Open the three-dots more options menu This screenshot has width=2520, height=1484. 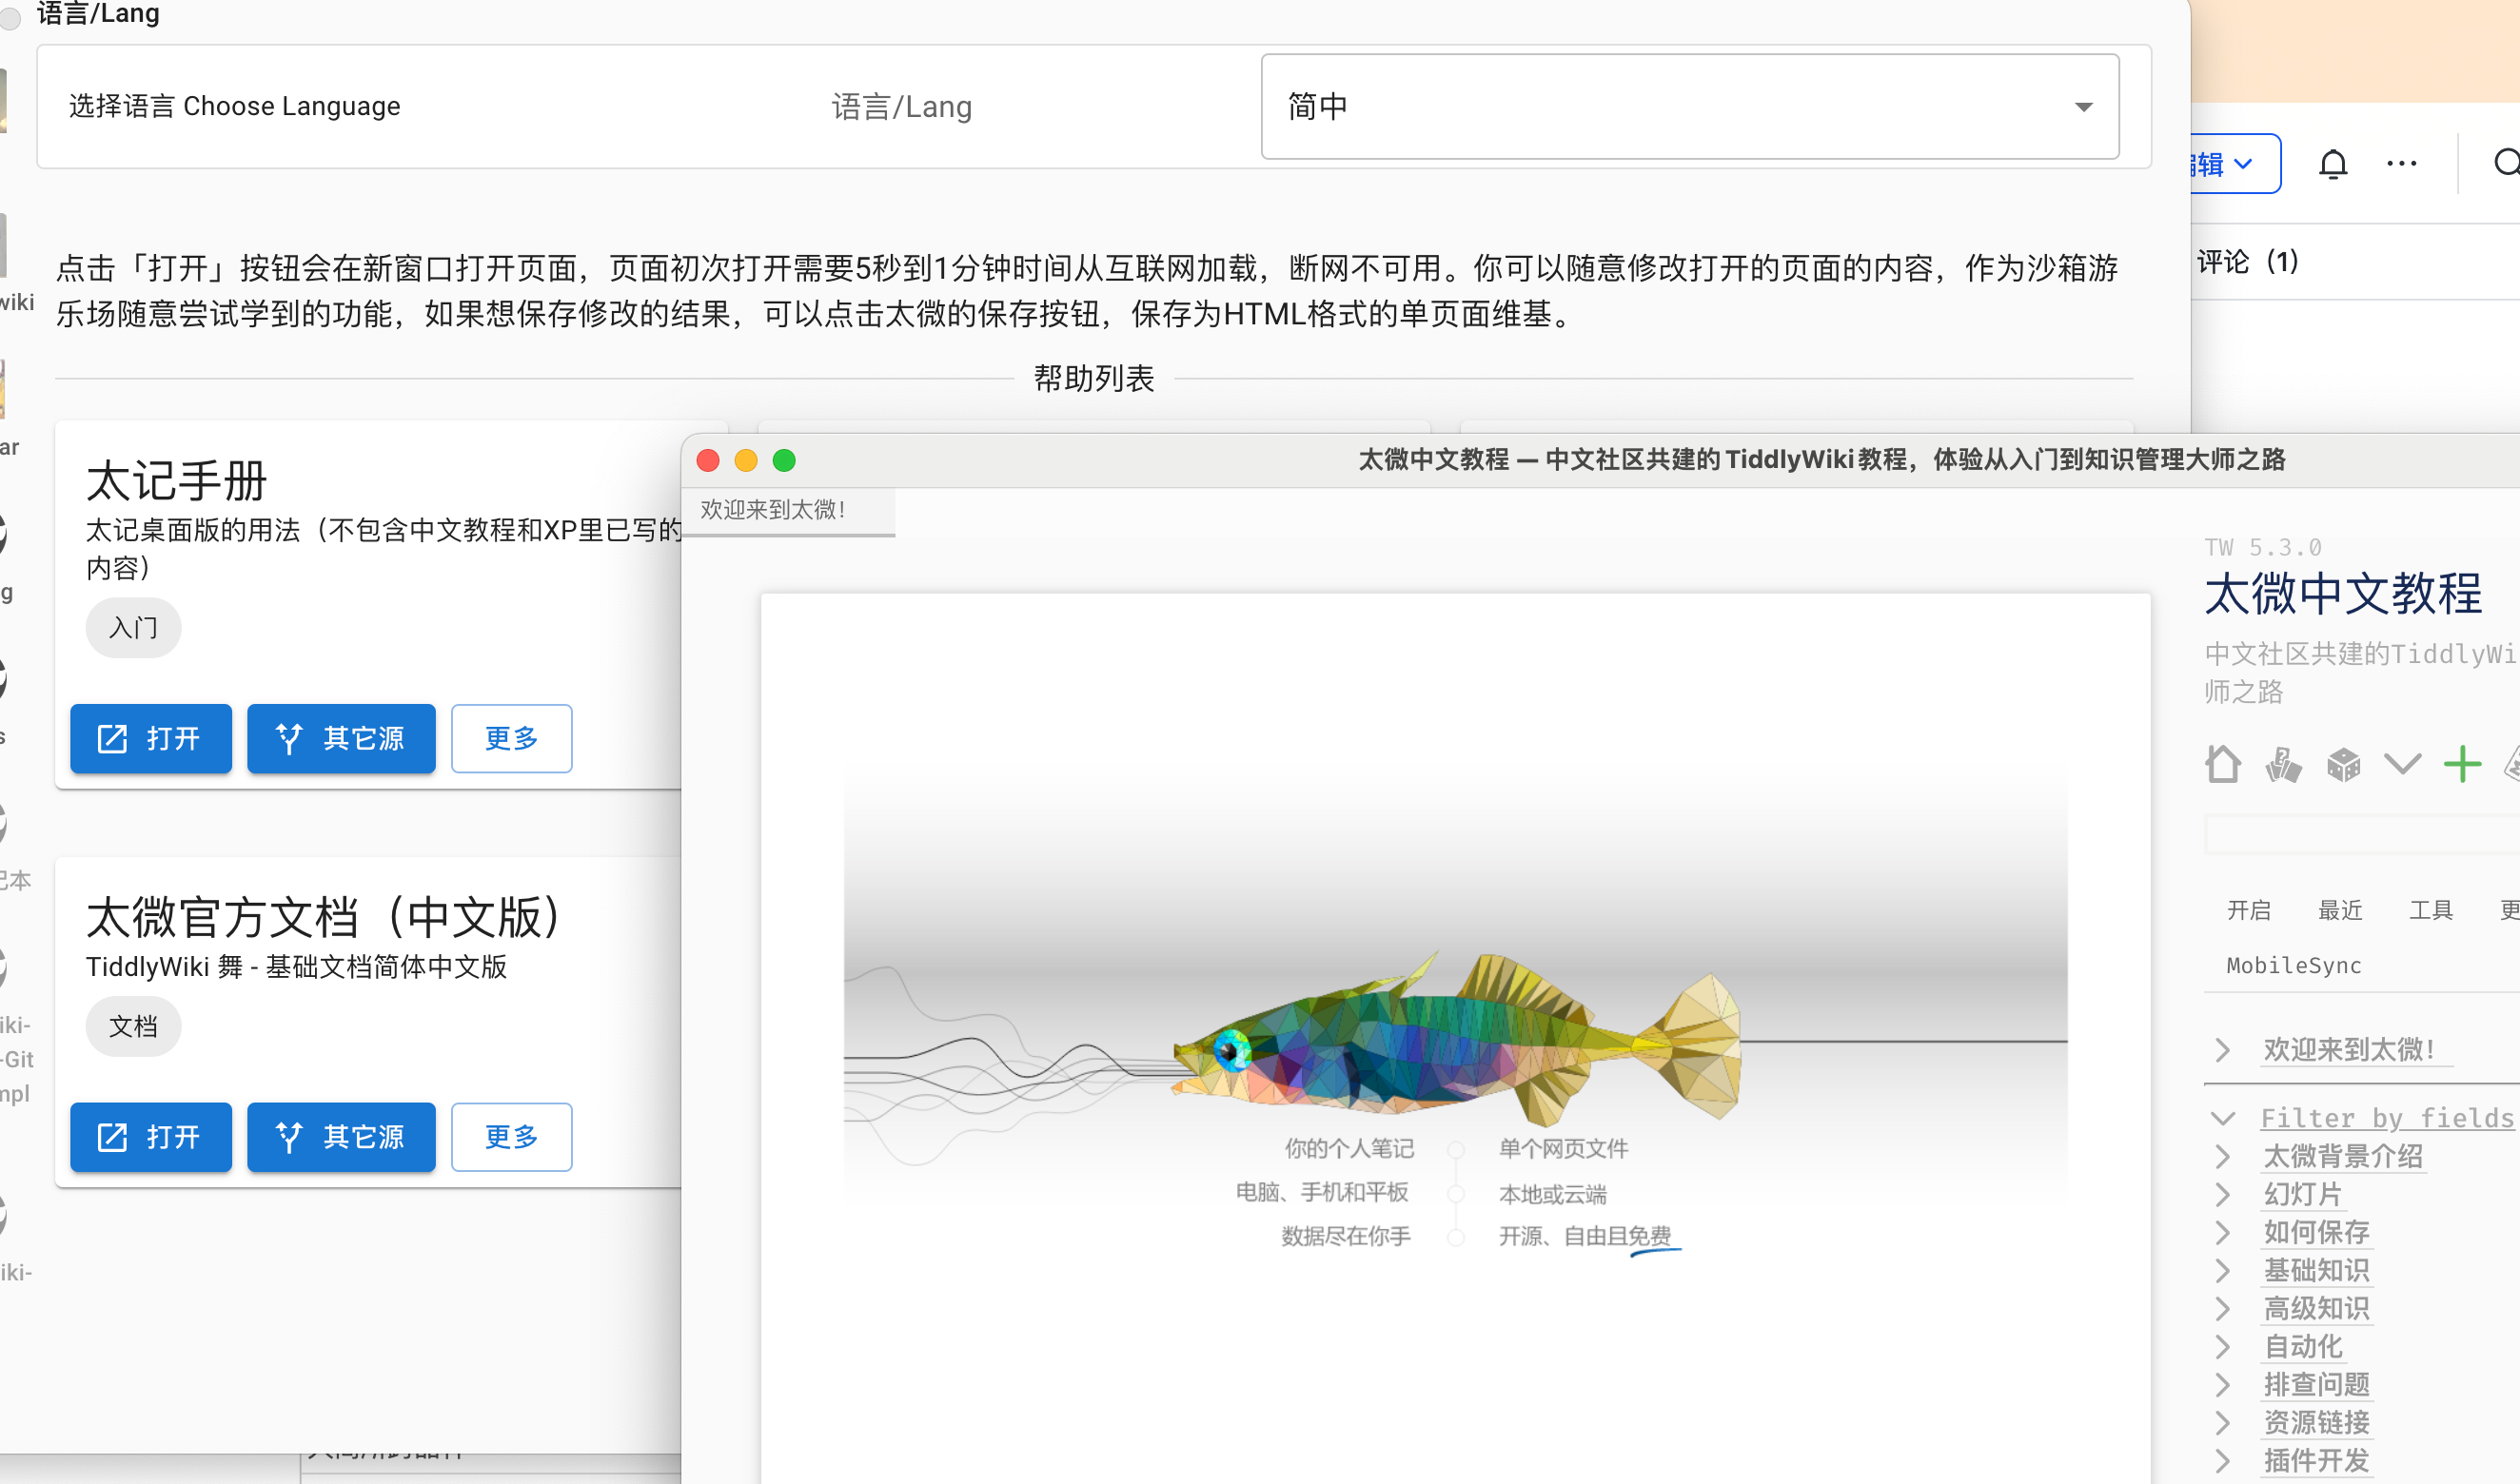tap(2401, 163)
